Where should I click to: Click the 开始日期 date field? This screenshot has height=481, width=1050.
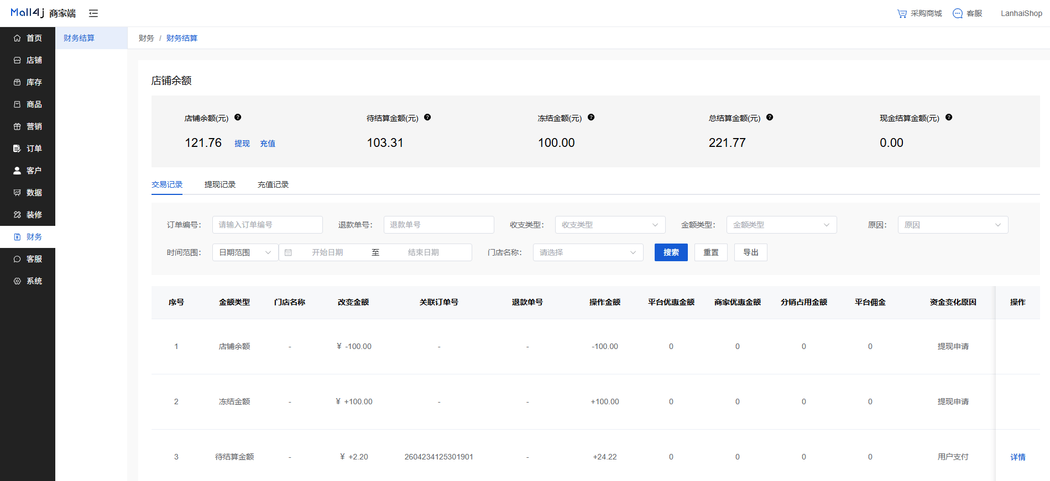point(327,252)
